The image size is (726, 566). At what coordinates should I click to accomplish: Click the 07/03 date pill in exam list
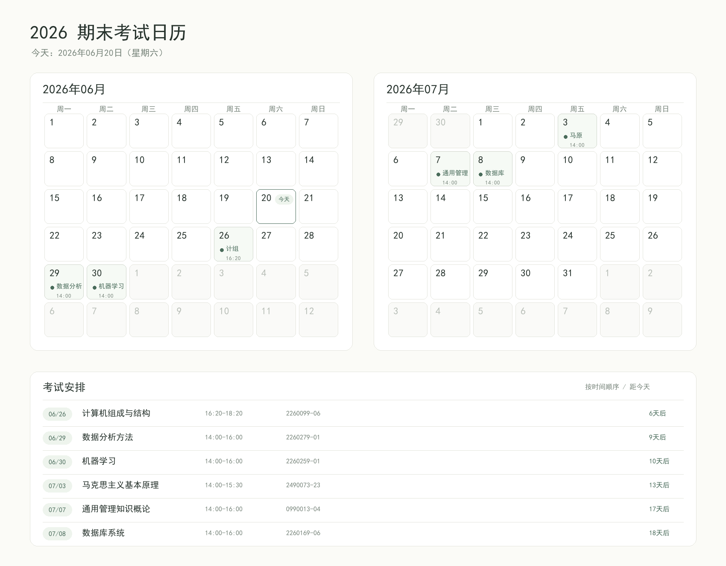coord(57,486)
